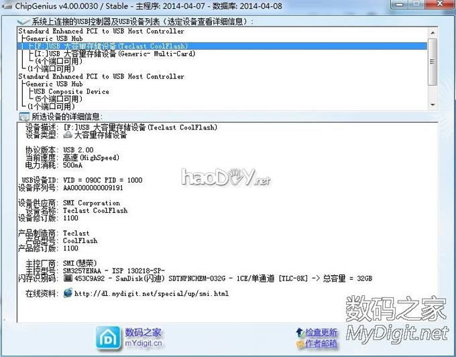
Task: Click the device list scrollbar up arrow
Action: 432,32
